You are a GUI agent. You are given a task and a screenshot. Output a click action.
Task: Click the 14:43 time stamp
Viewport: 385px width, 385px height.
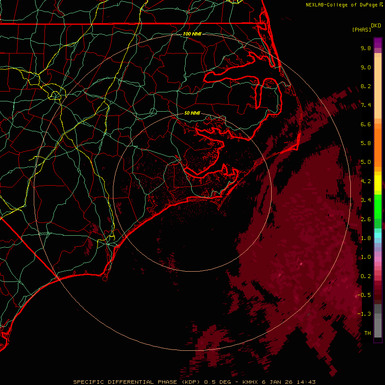tap(306, 382)
